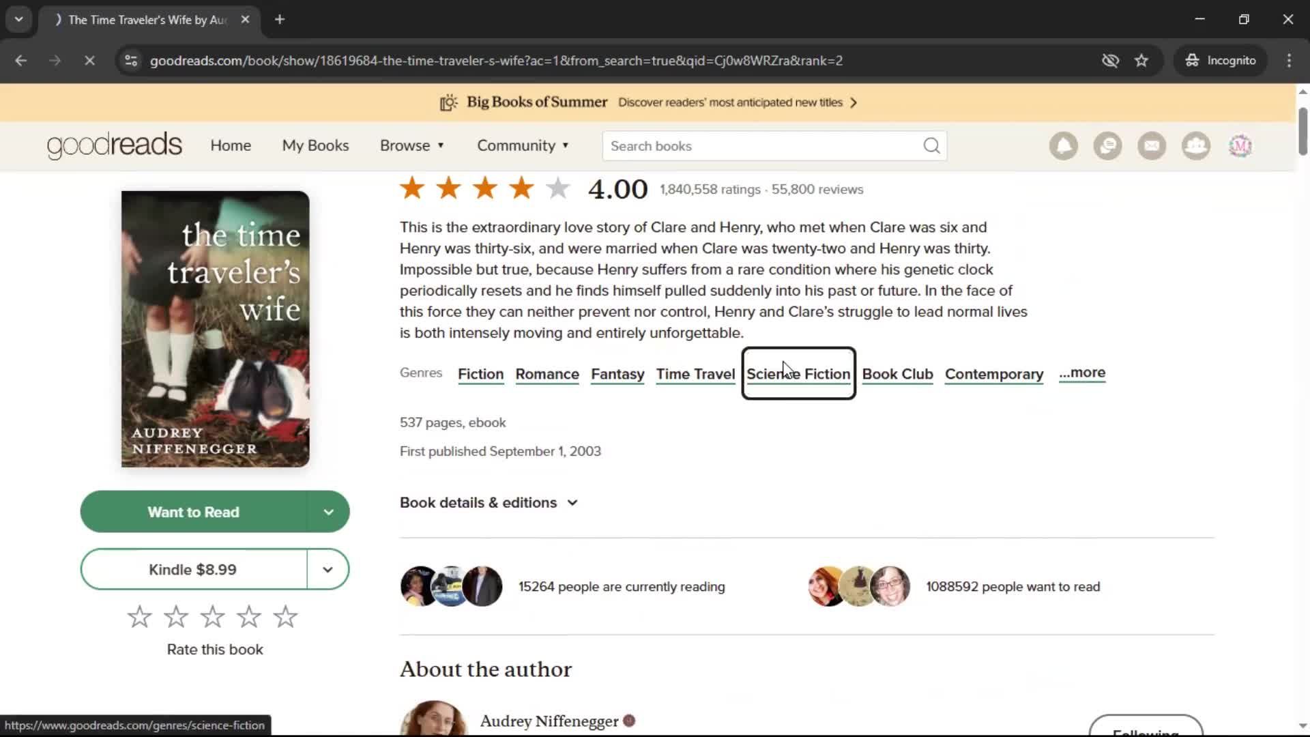The width and height of the screenshot is (1310, 737).
Task: Open the profile avatar icon
Action: (x=1240, y=146)
